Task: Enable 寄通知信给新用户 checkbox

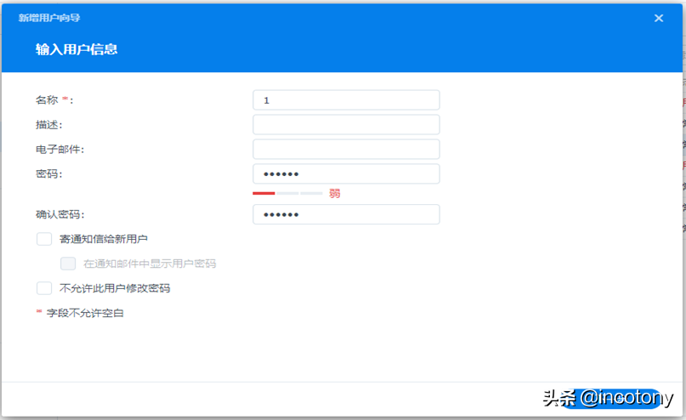Action: 44,239
